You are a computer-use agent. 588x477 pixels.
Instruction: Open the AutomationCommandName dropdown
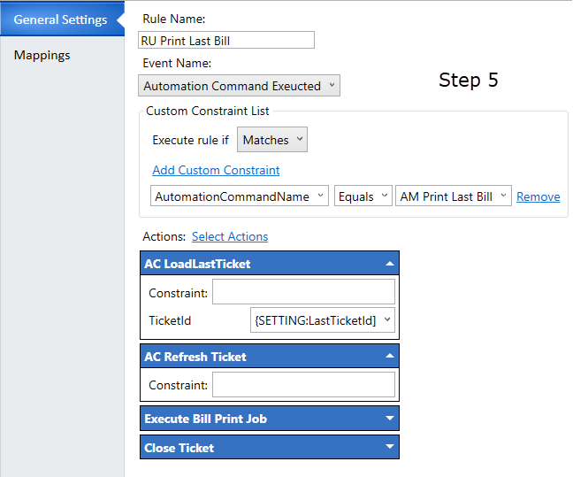click(x=240, y=196)
